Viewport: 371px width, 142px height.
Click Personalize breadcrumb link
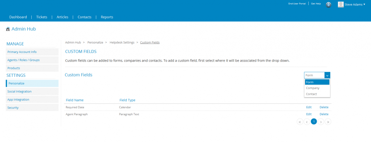[x=95, y=43]
